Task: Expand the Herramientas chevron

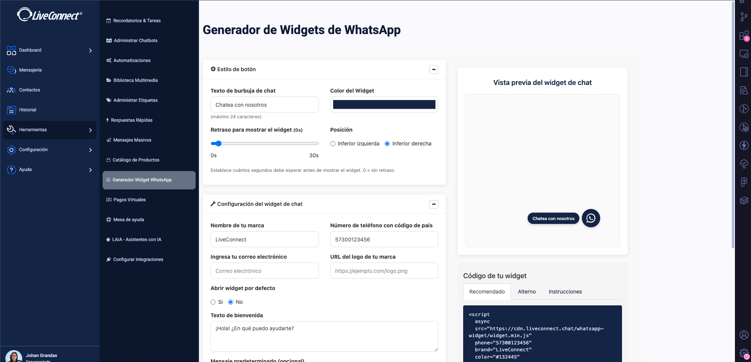Action: coord(90,130)
